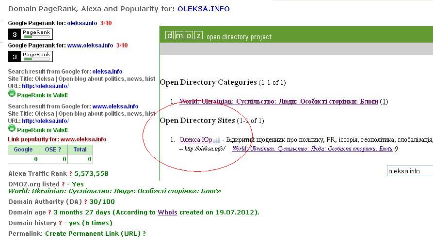Click the question mark beside Domain age
Image resolution: width=433 pixels, height=243 pixels.
(x=50, y=213)
